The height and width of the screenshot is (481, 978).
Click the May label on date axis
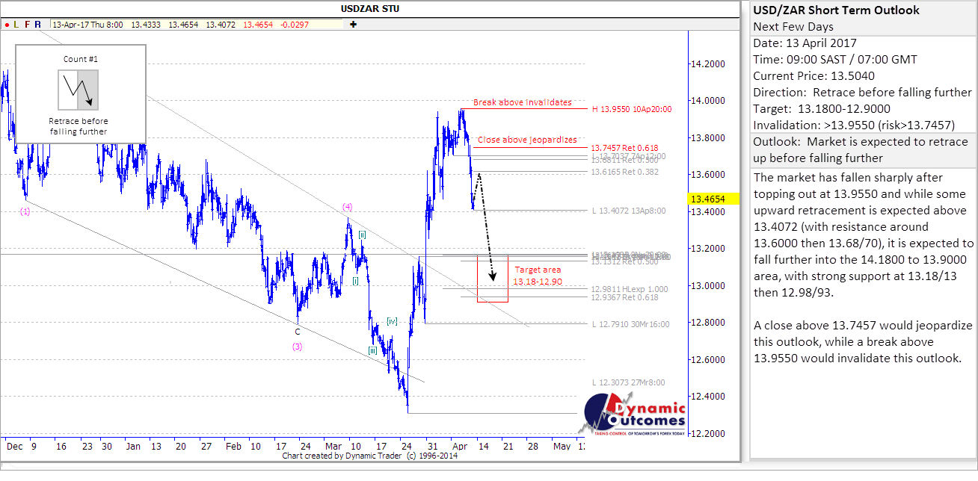tap(561, 446)
